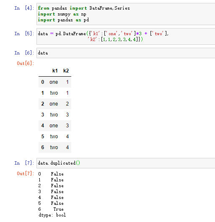Click the Out[6] output prompt

coord(26,63)
